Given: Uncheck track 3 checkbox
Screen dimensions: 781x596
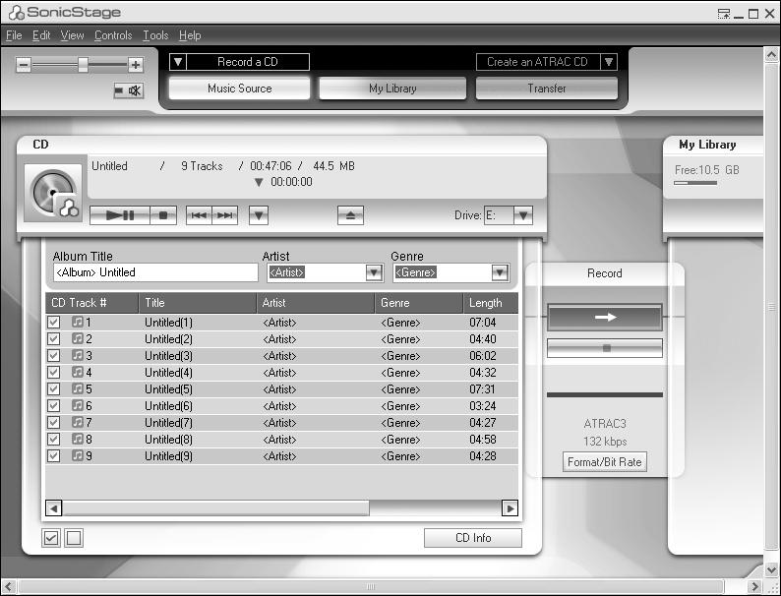Looking at the screenshot, I should point(53,355).
